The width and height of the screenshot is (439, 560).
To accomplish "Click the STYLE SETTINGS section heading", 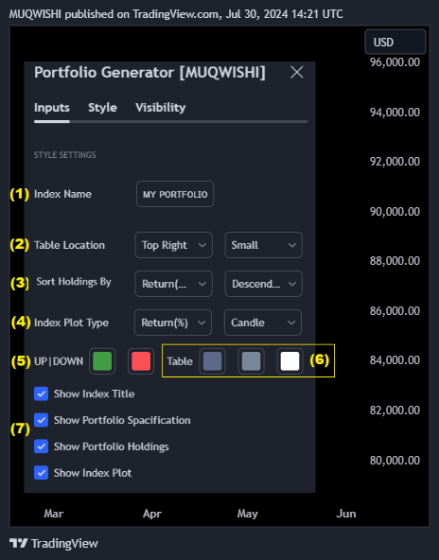I will point(64,154).
